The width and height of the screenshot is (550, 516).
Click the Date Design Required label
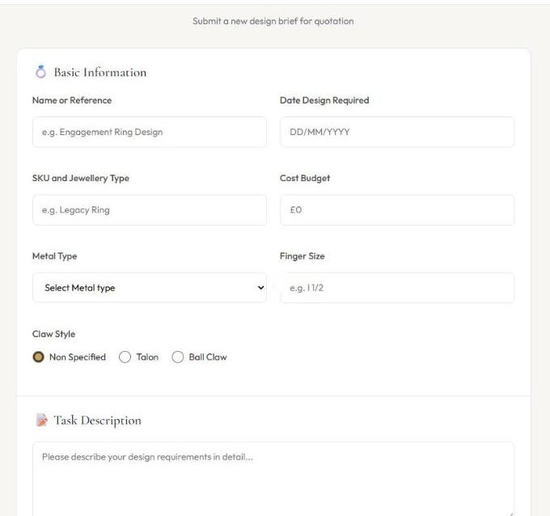coord(324,100)
